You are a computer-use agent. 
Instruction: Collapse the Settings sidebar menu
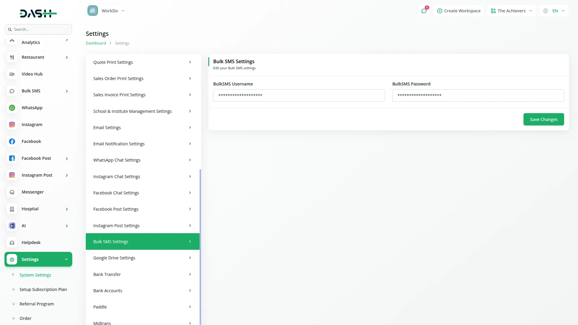pyautogui.click(x=66, y=259)
